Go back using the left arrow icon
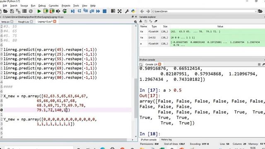 (142, 11)
